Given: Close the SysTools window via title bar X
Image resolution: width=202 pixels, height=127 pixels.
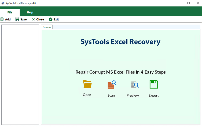Looking at the screenshot, I should point(198,3).
